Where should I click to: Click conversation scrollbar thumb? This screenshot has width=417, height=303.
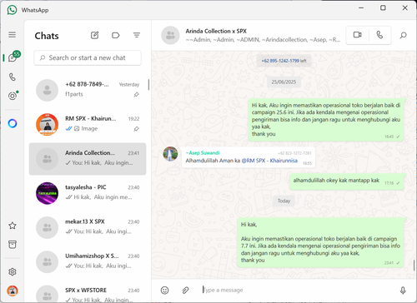point(414,265)
